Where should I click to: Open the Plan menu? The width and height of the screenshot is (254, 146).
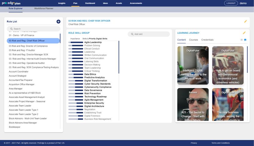[75, 3]
